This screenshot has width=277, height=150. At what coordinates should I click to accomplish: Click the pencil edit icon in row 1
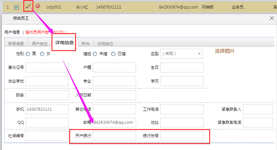pyautogui.click(x=29, y=6)
